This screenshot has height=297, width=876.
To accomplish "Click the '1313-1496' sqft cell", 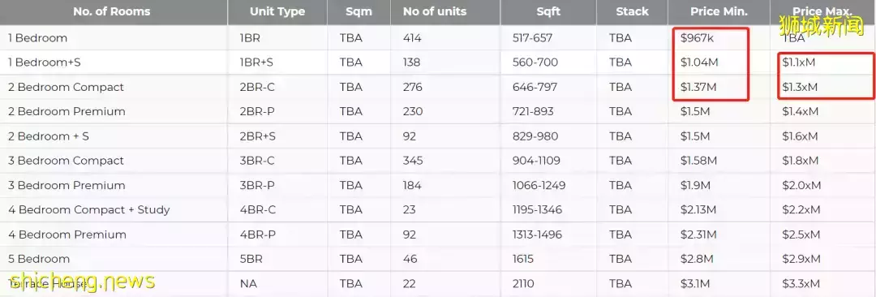I will click(x=539, y=235).
